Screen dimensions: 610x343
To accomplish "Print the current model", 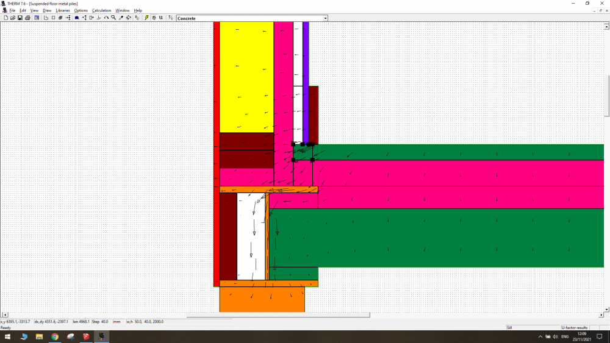I will [x=27, y=18].
